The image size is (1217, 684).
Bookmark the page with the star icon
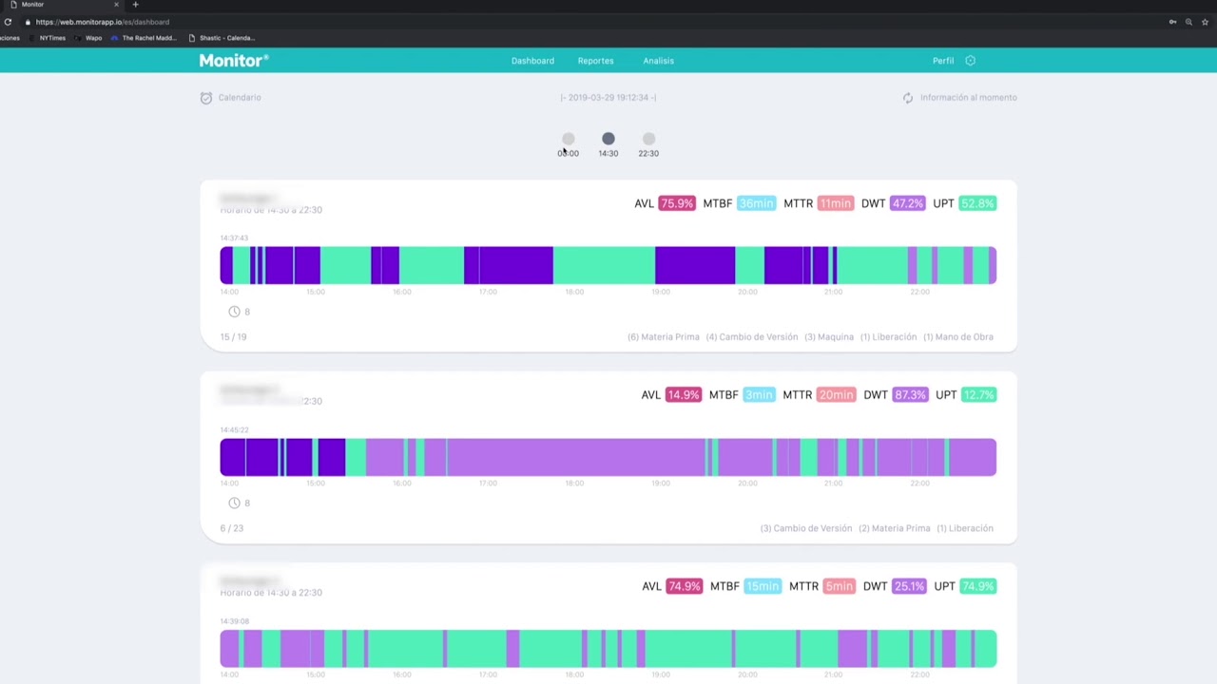pos(1204,22)
